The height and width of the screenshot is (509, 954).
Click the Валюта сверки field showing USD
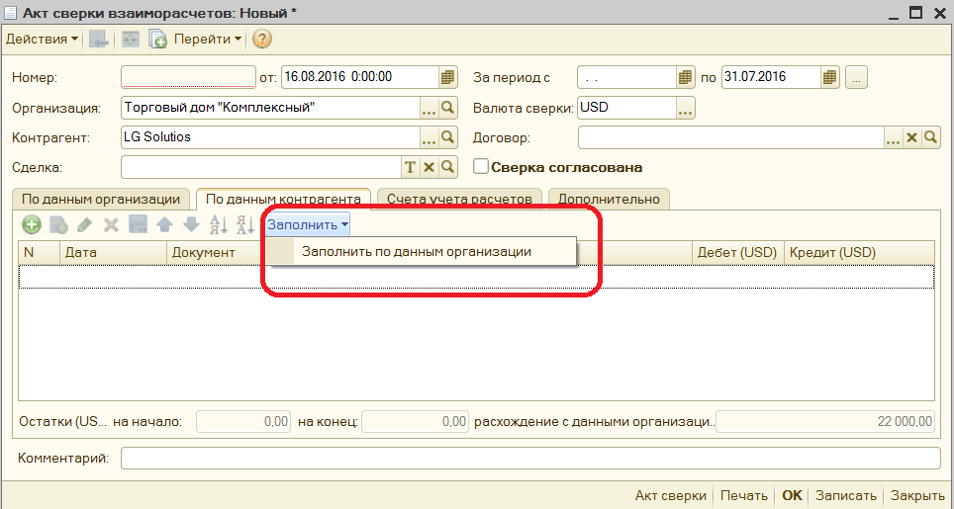click(626, 108)
